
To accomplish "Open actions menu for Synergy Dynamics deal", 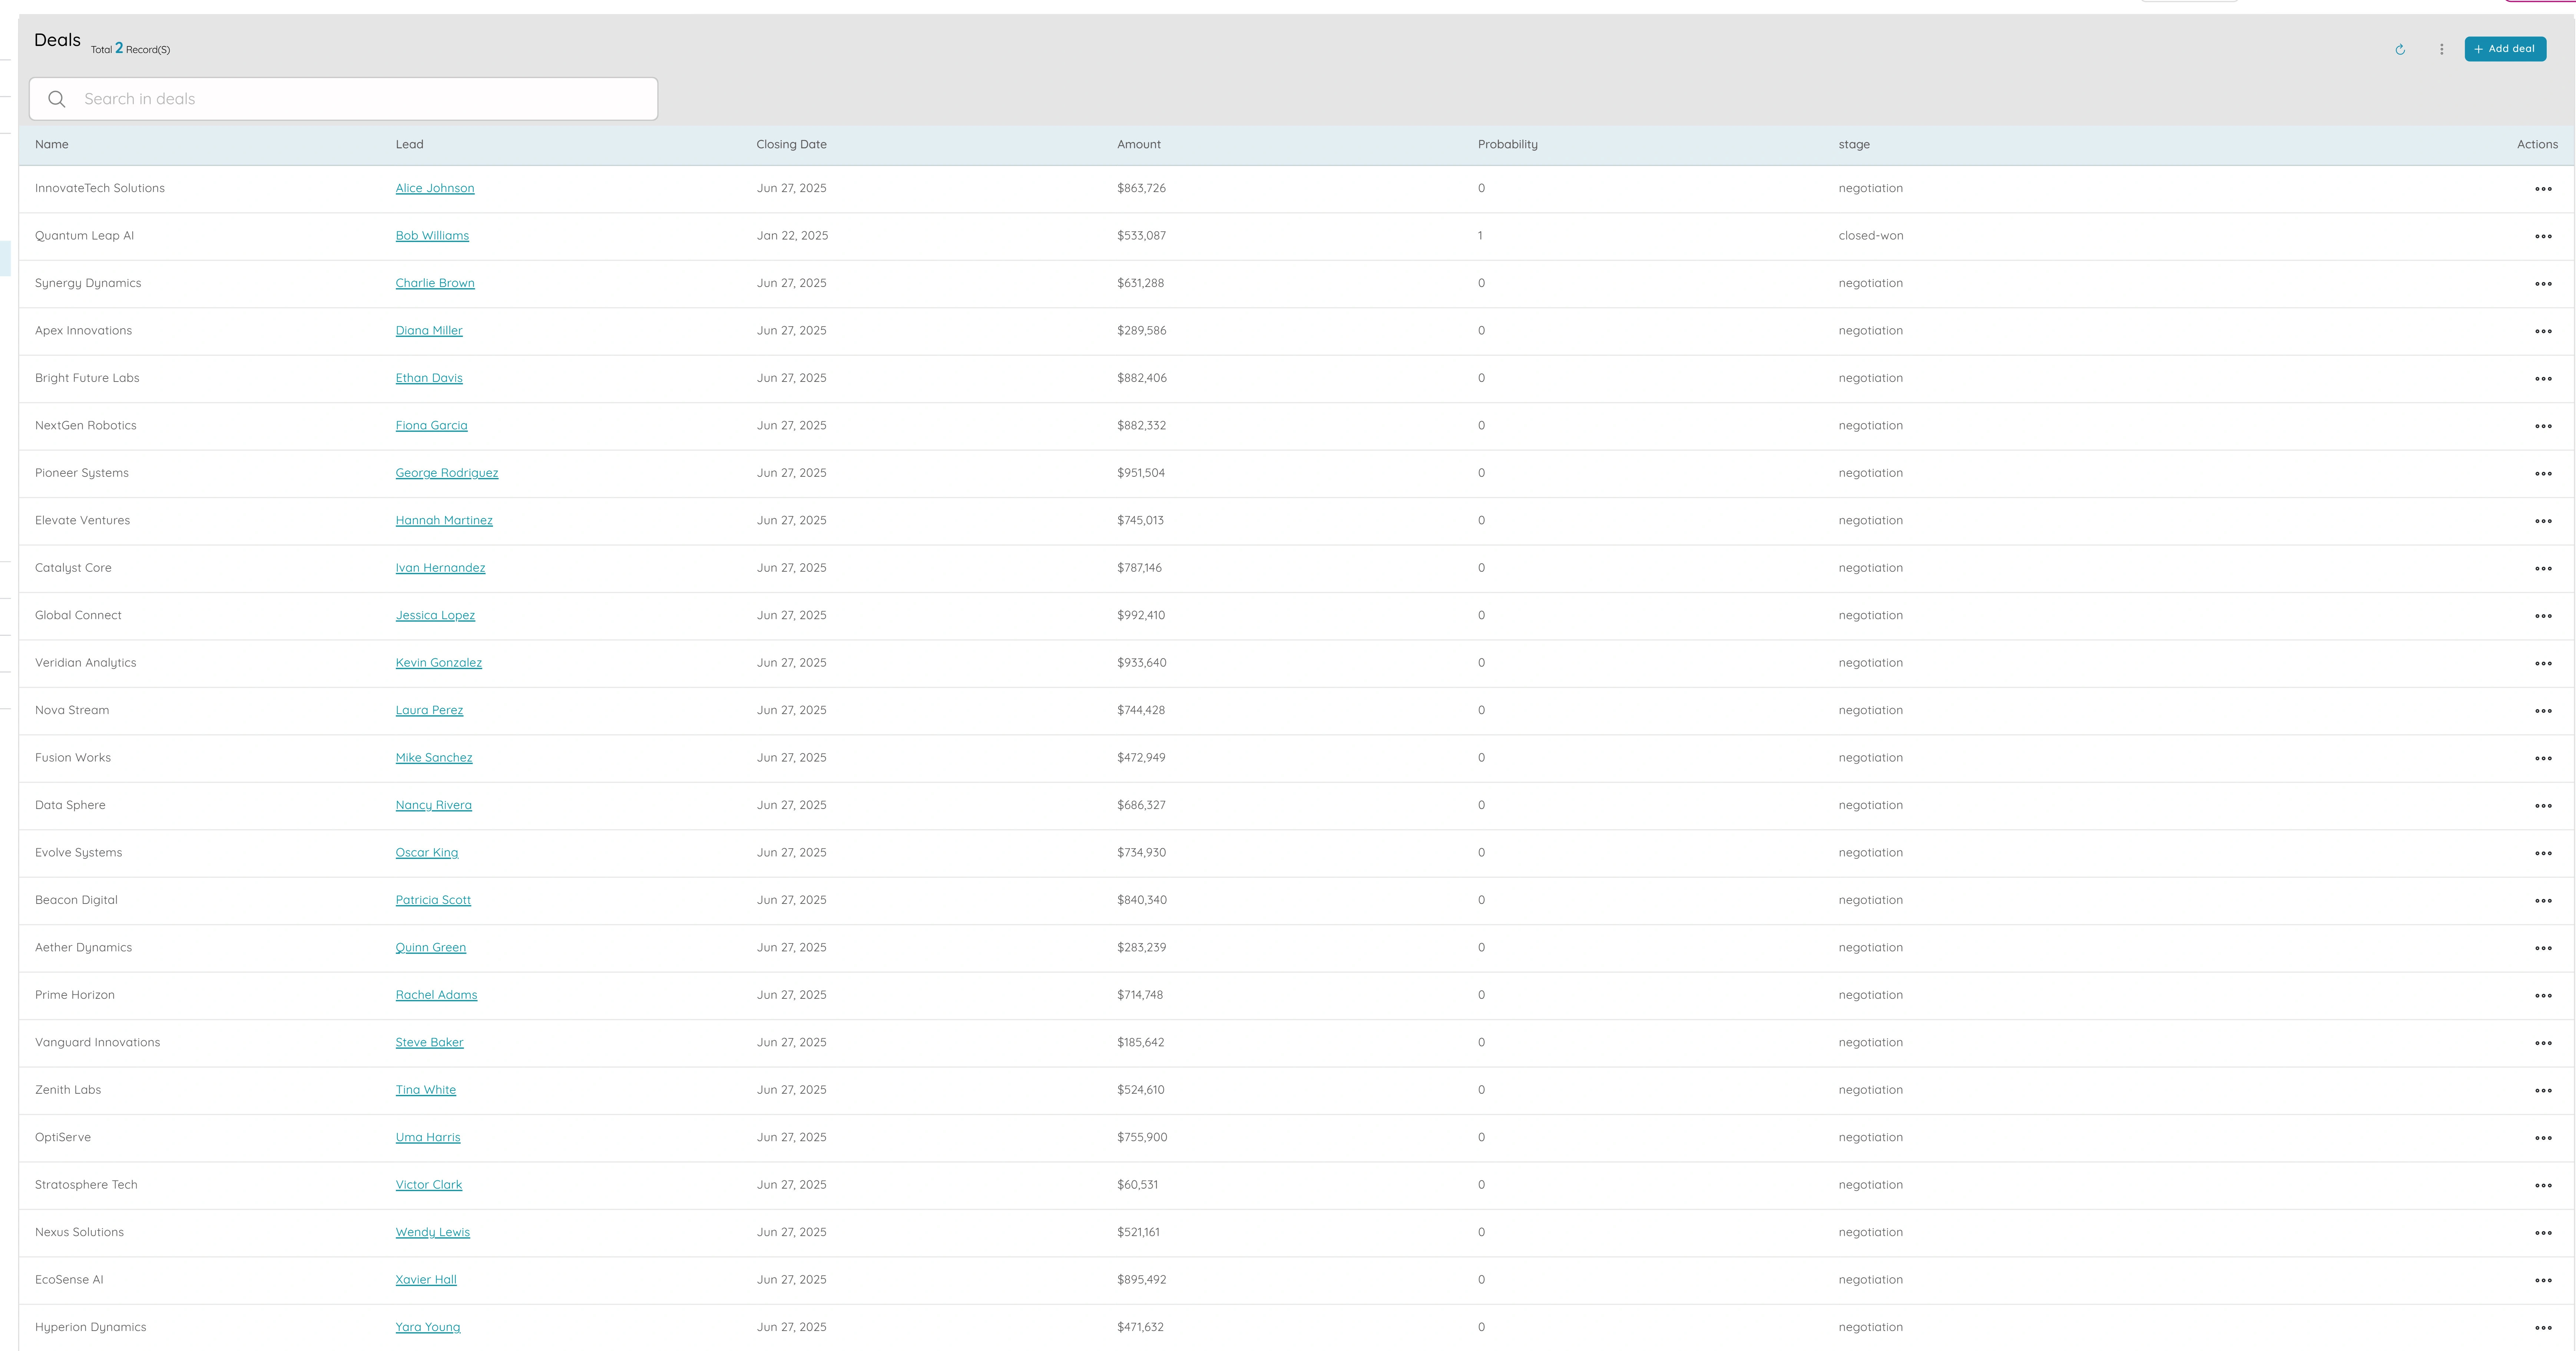I will click(2544, 283).
